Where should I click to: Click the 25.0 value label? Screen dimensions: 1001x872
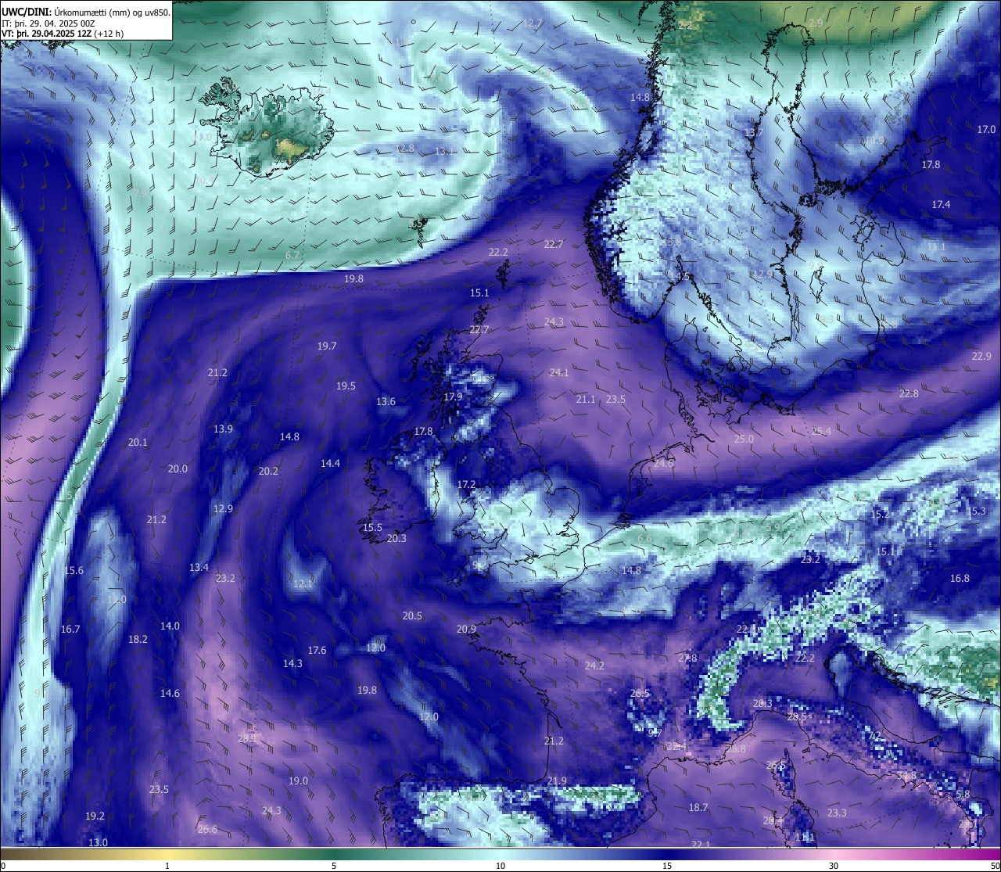click(x=744, y=439)
